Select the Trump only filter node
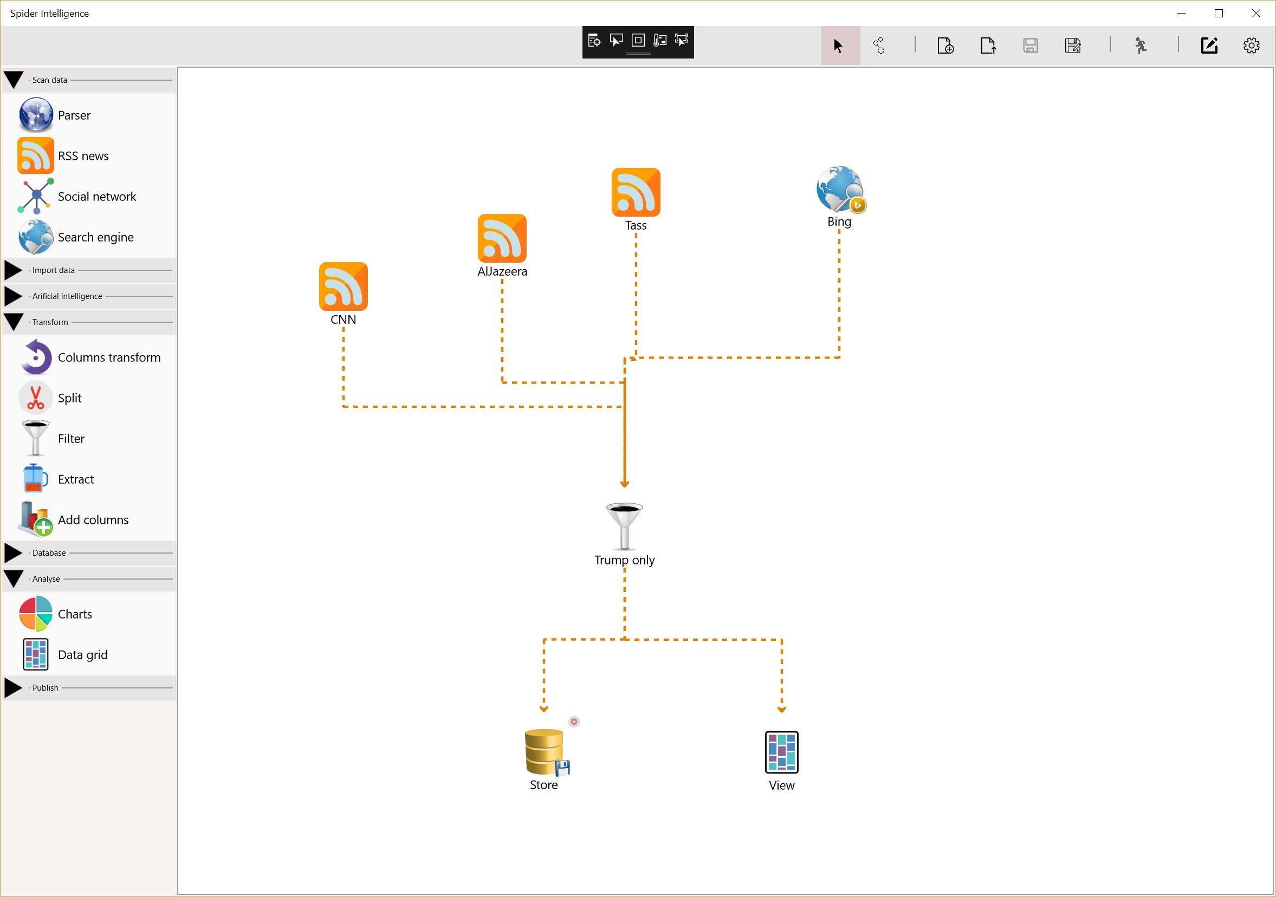This screenshot has height=897, width=1276. click(x=624, y=526)
